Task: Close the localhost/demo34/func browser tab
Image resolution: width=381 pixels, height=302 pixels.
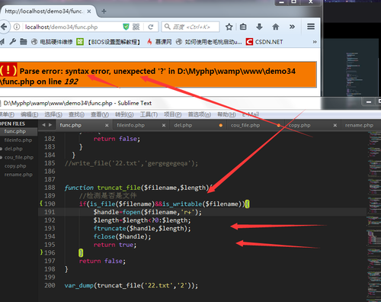Action: coord(89,11)
